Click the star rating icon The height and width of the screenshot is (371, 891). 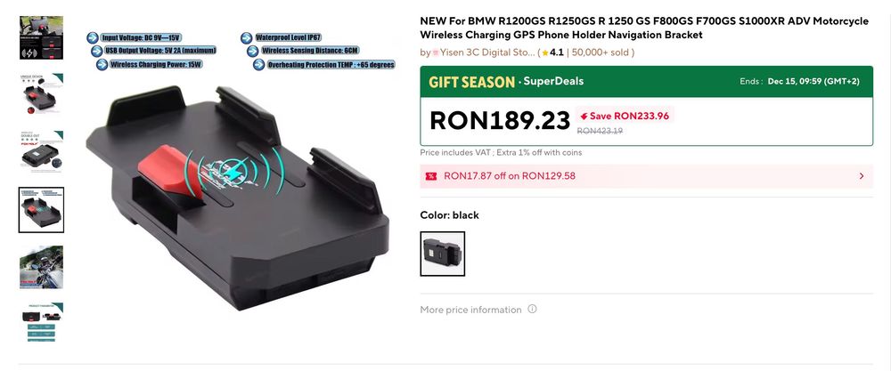[x=545, y=53]
